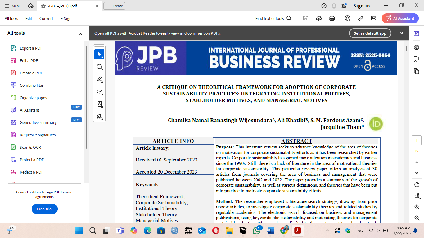Open the Help question mark icon

point(324,6)
